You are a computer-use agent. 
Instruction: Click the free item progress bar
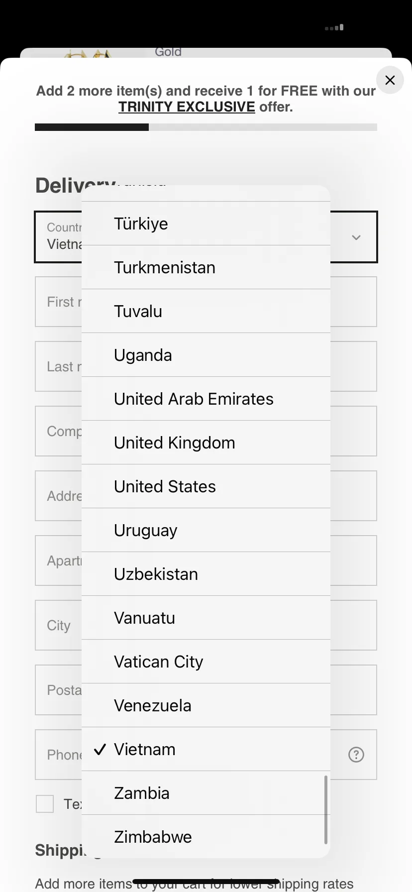(206, 127)
